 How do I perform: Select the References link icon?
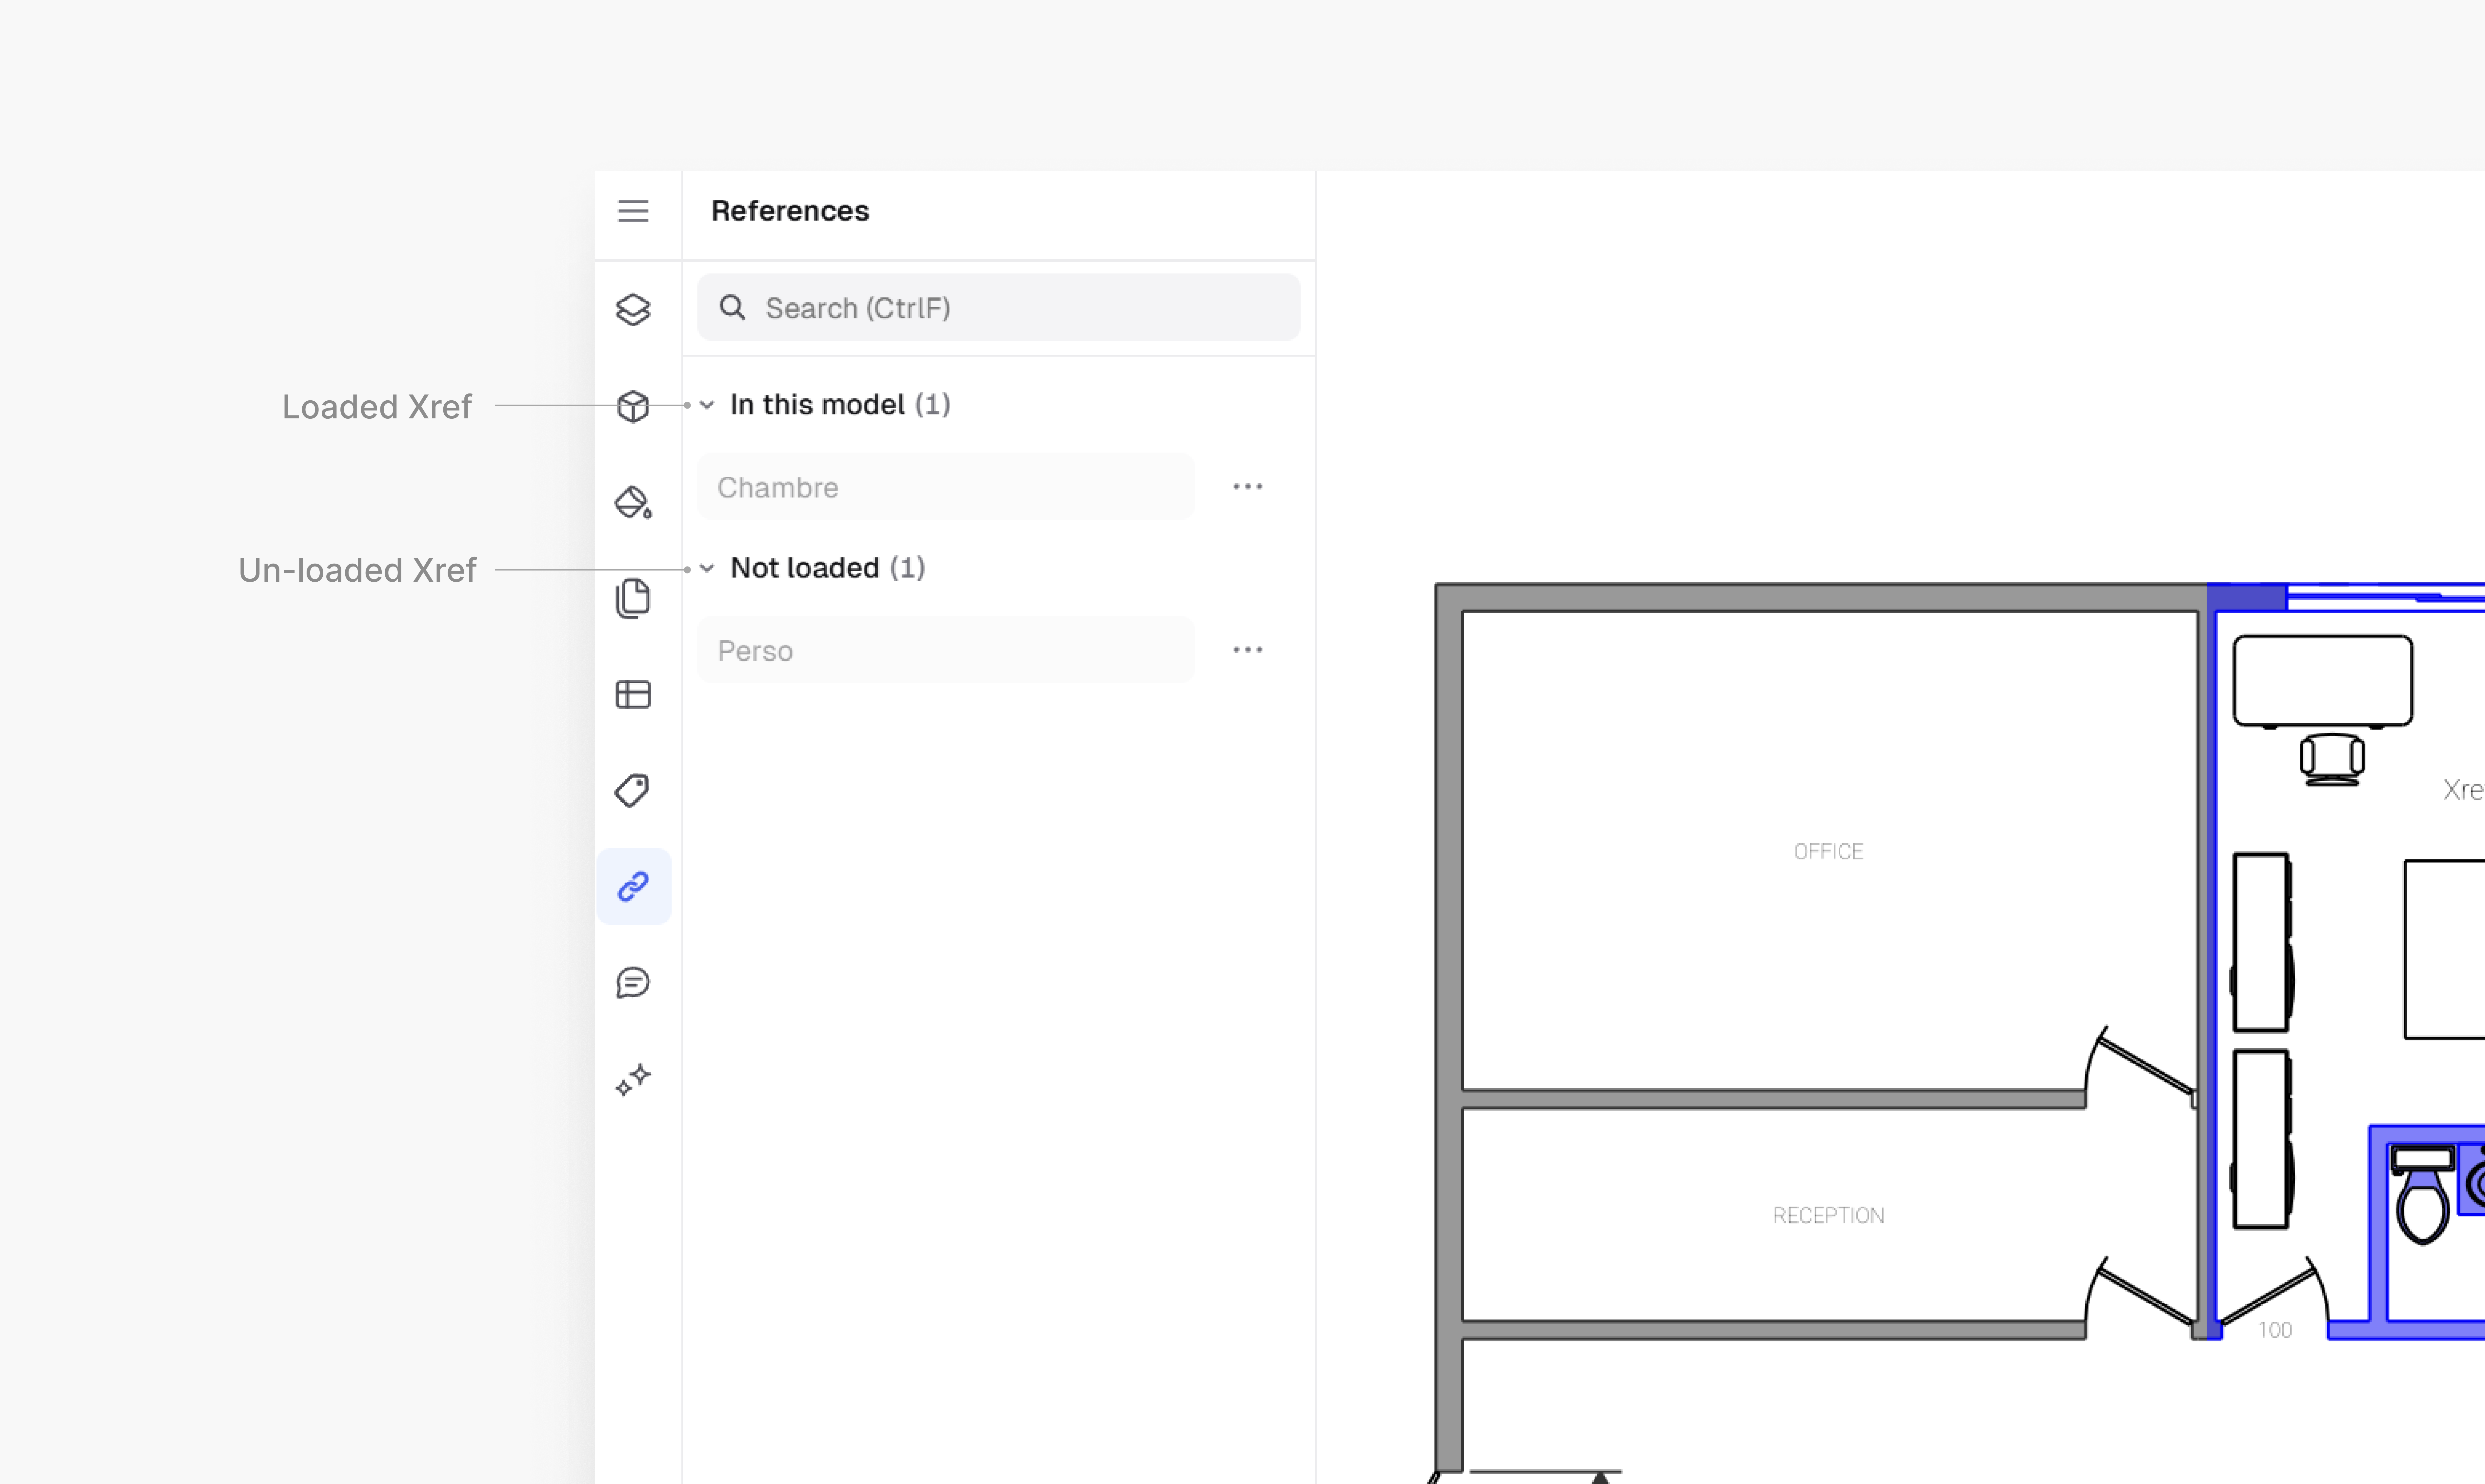click(x=633, y=886)
